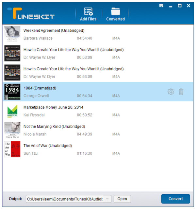Viewport: 196px width, 209px height.
Task: Click the 1984 cover art thumbnail
Action: click(x=12, y=92)
